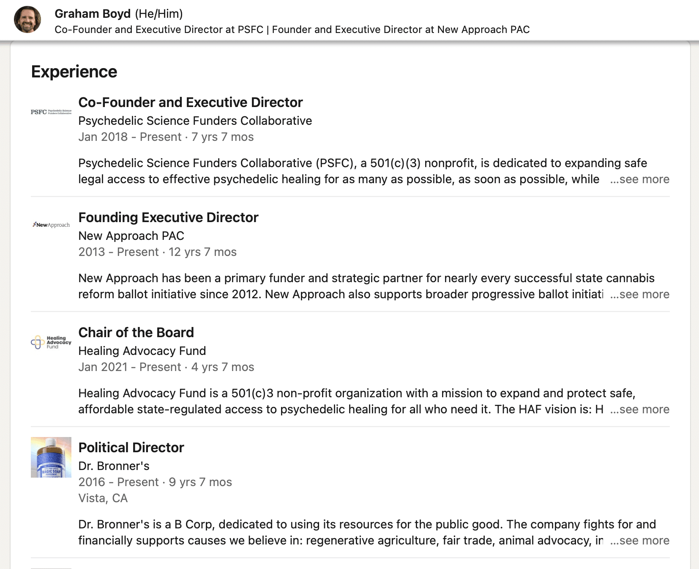Open the Healing Advocacy Fund logo
This screenshot has width=699, height=569.
(51, 342)
